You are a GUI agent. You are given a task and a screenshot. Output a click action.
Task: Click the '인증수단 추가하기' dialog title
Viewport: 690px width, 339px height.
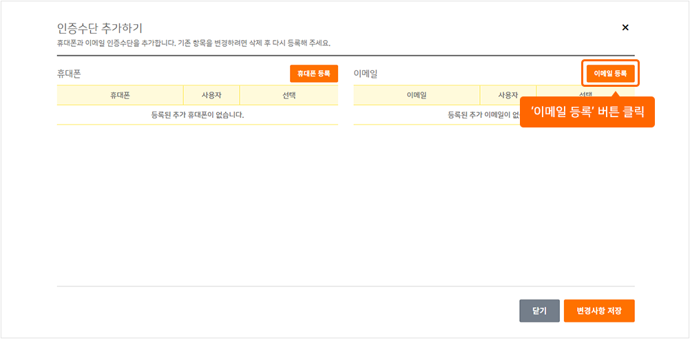click(x=100, y=29)
